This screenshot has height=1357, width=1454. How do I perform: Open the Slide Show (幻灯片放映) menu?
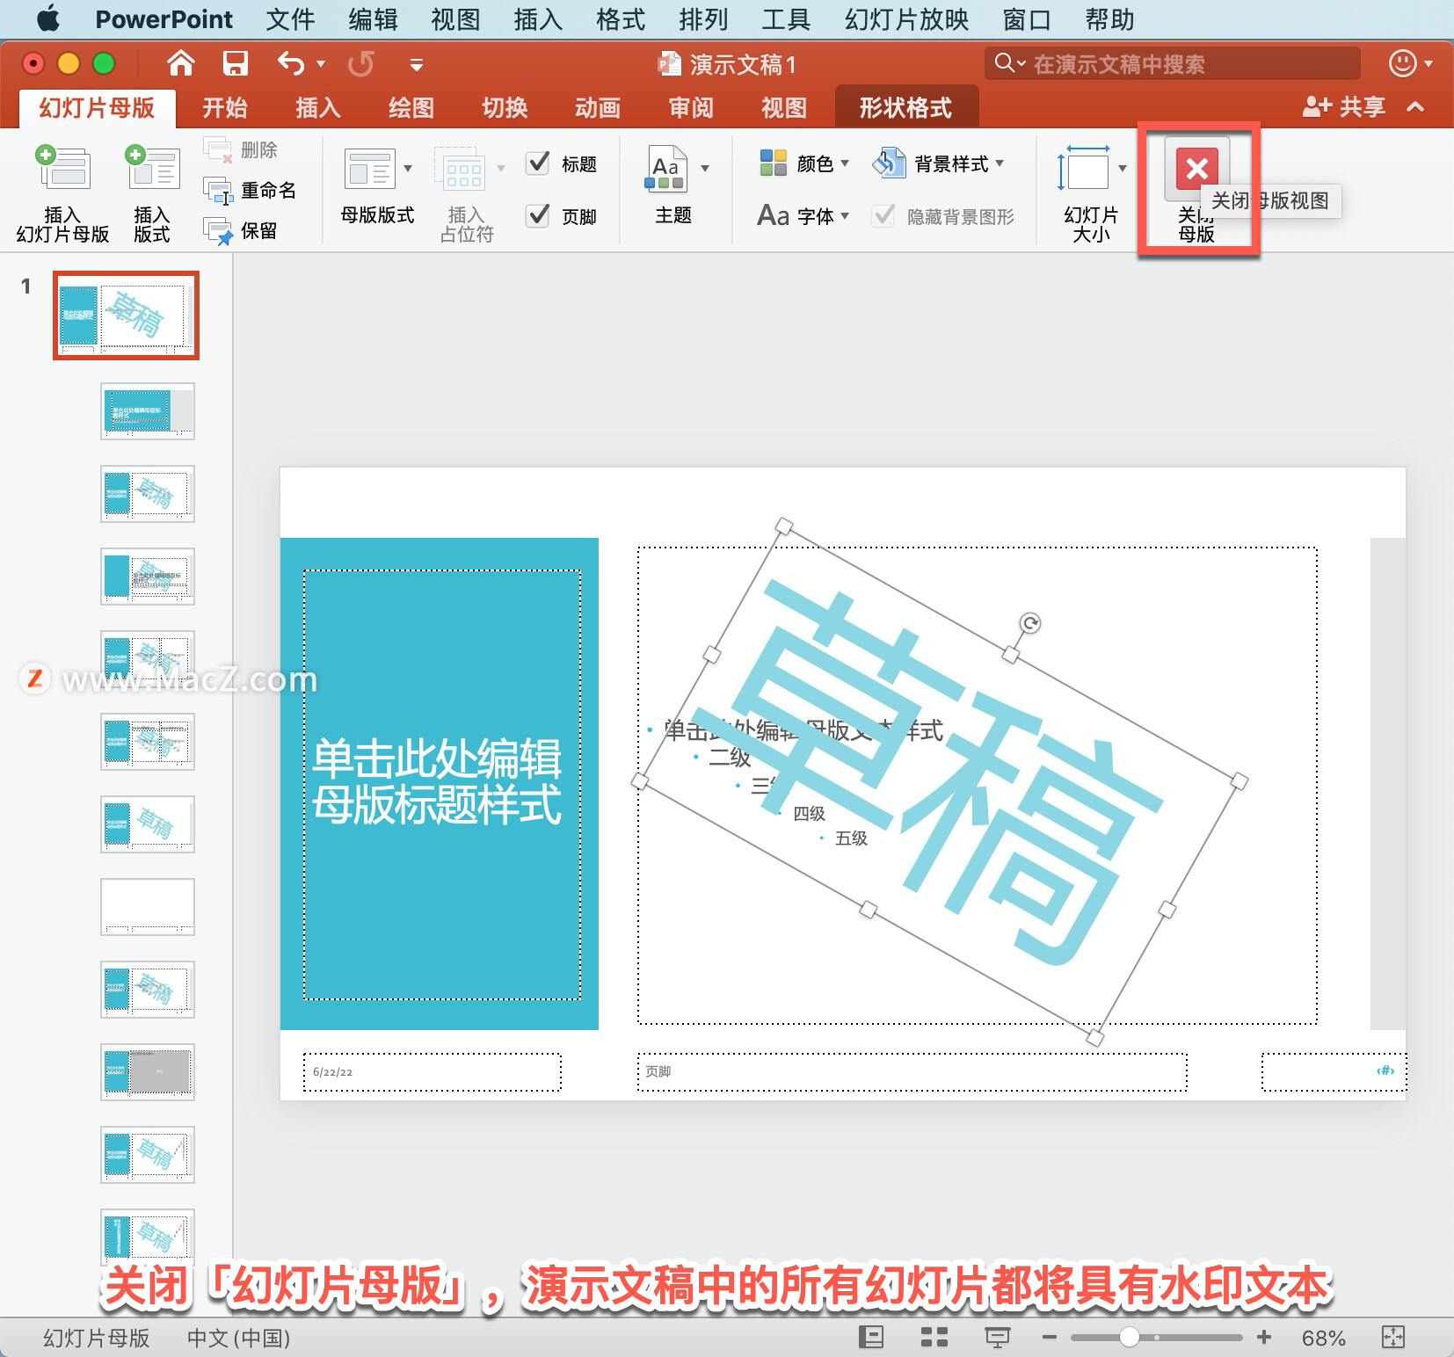(906, 19)
